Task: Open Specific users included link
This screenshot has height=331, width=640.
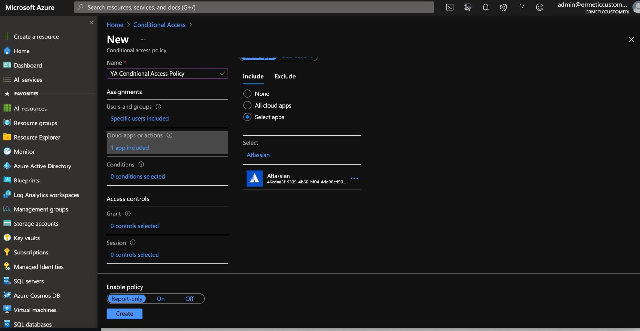Action: coord(140,118)
